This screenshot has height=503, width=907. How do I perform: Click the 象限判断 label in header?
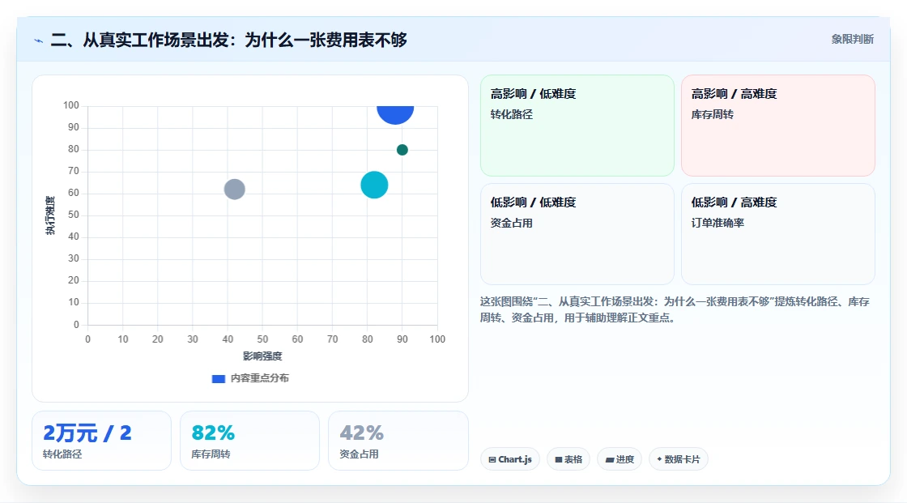coord(852,40)
